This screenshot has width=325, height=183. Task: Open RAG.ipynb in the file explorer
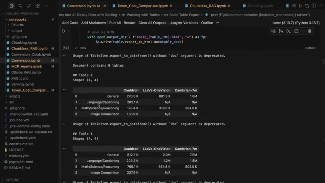(20, 78)
